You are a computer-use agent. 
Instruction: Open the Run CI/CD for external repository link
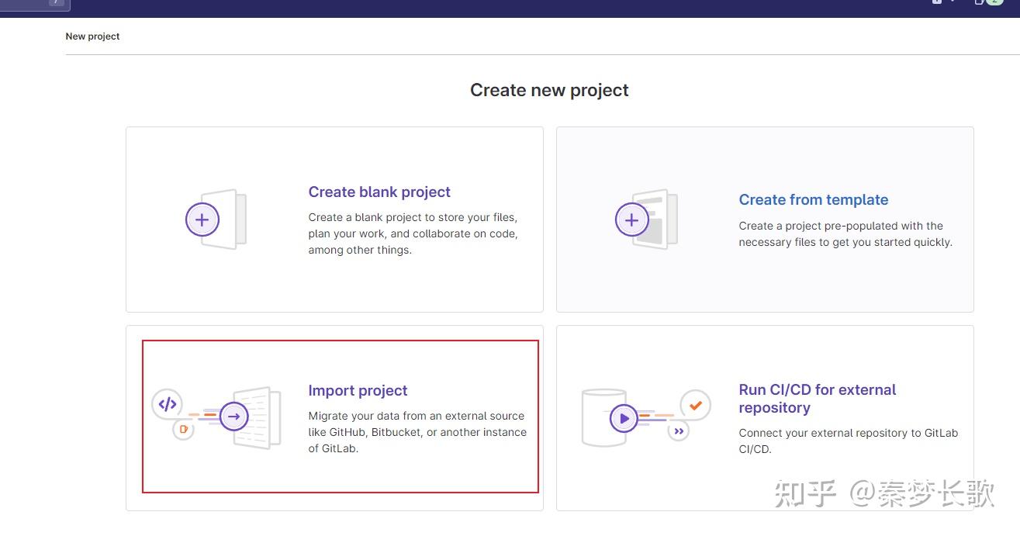click(817, 398)
